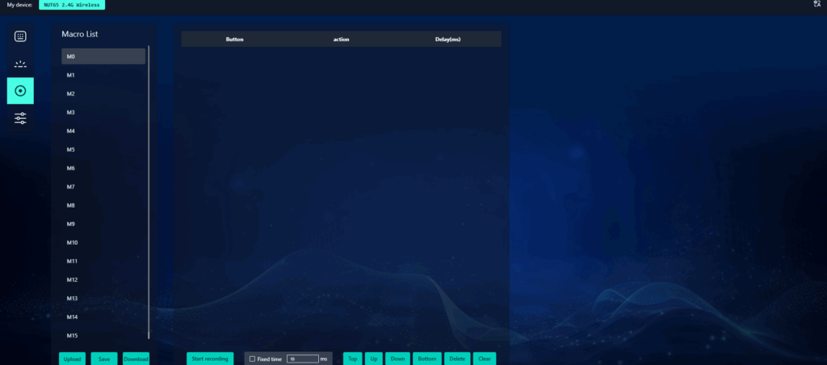Image resolution: width=827 pixels, height=365 pixels.
Task: Select the NUT65 2.4G Wireless device tab
Action: tap(72, 5)
